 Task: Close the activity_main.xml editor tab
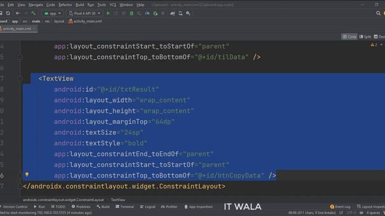tap(34, 29)
